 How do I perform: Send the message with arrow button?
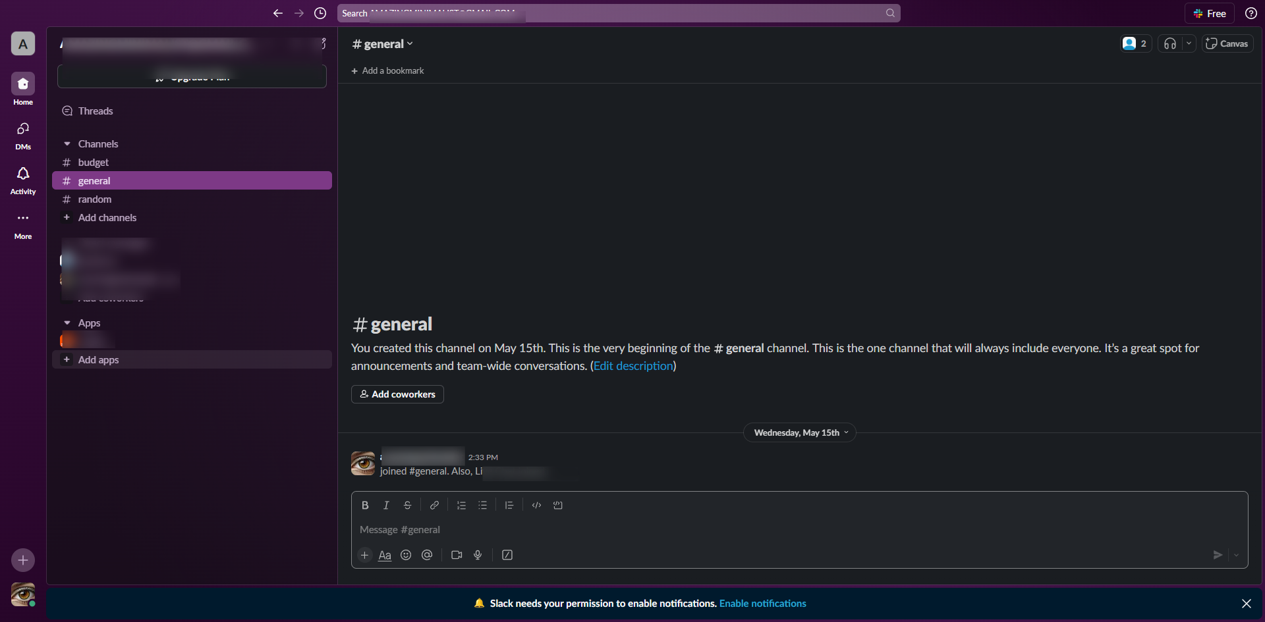coord(1218,556)
